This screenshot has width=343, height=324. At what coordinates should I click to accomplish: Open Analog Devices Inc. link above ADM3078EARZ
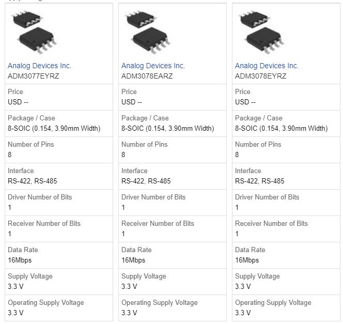tap(153, 66)
